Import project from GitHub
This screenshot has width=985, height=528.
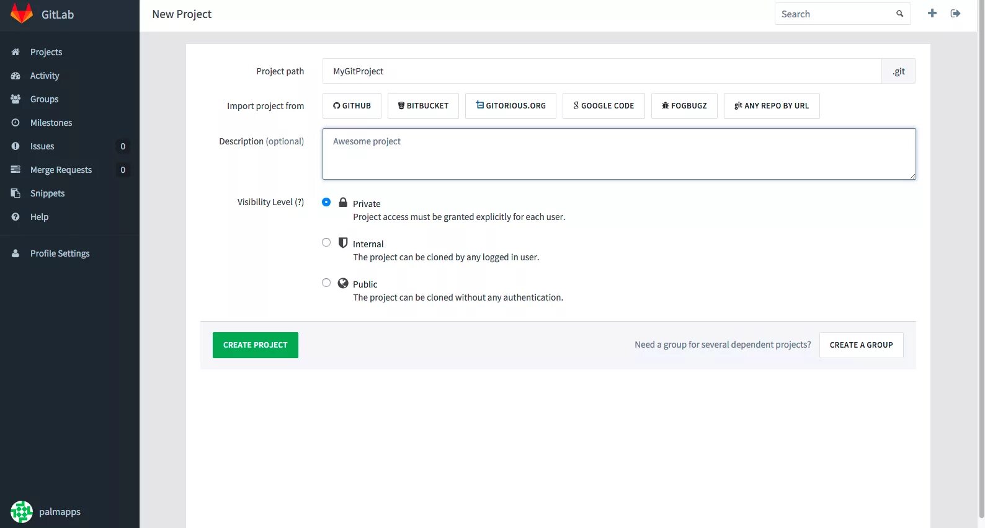pyautogui.click(x=352, y=106)
